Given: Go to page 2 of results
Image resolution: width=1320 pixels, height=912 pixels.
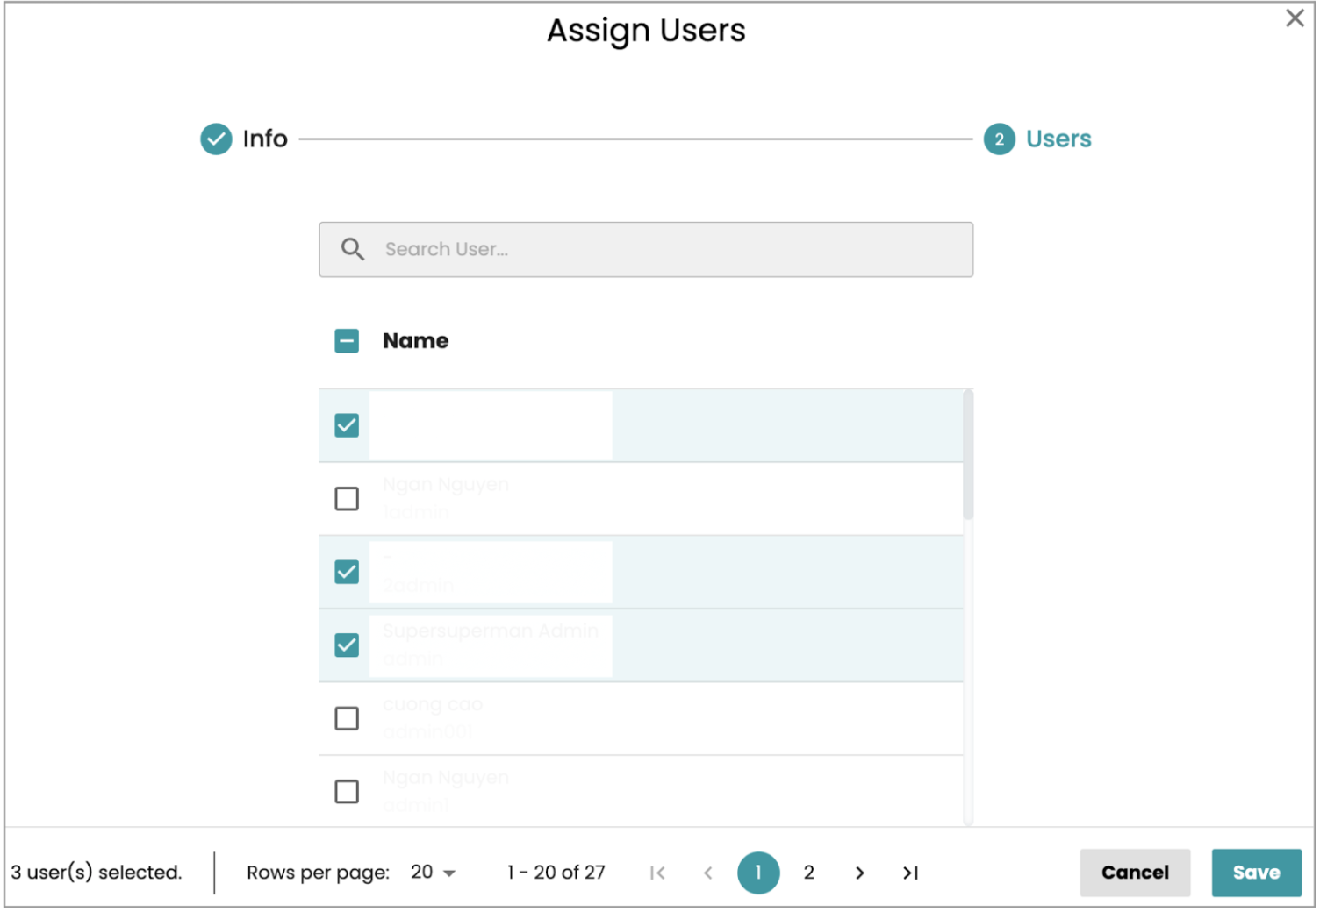Looking at the screenshot, I should (x=808, y=873).
